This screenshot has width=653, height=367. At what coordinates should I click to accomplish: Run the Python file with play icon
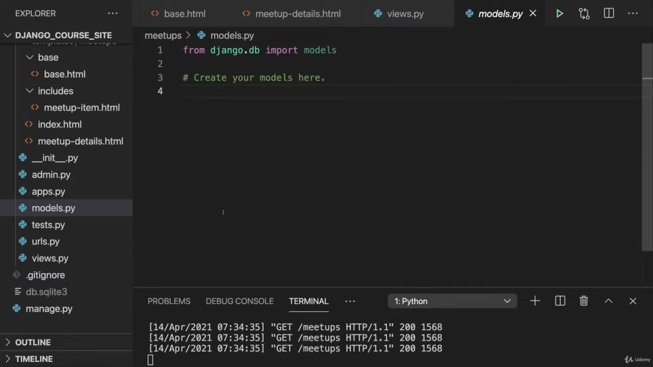pos(559,14)
